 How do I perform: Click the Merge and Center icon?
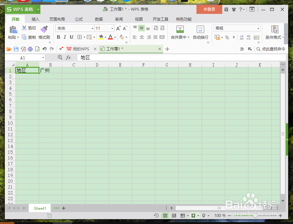[180, 29]
